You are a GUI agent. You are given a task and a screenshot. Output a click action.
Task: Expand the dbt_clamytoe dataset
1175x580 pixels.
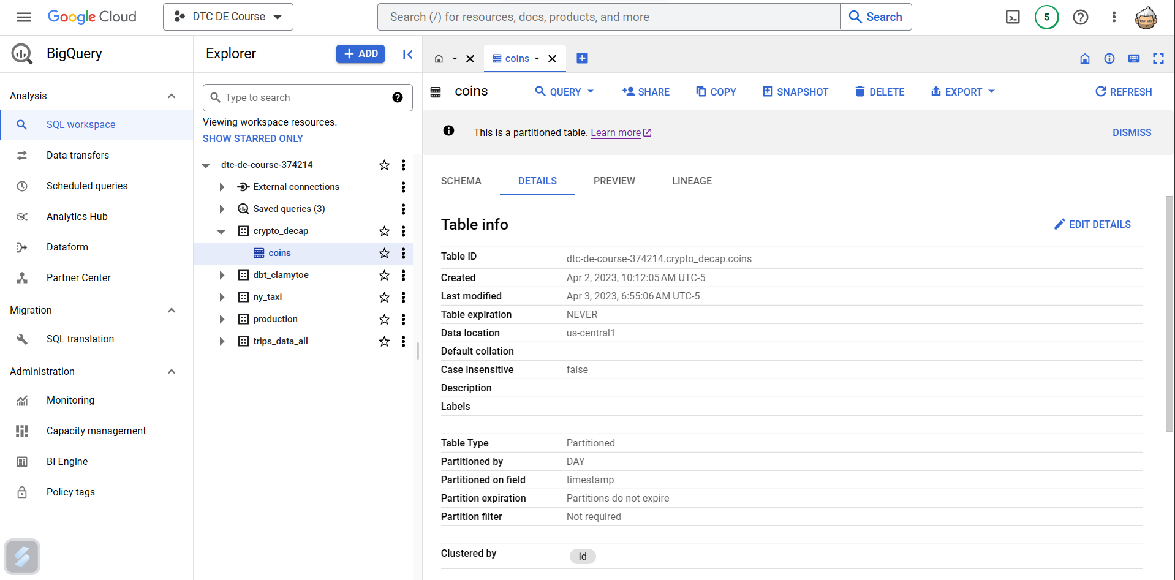coord(222,275)
